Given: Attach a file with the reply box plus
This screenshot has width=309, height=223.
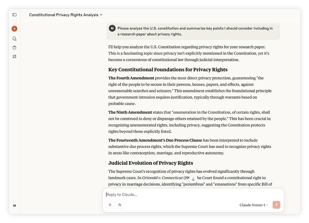Looking at the screenshot, I should 110,205.
